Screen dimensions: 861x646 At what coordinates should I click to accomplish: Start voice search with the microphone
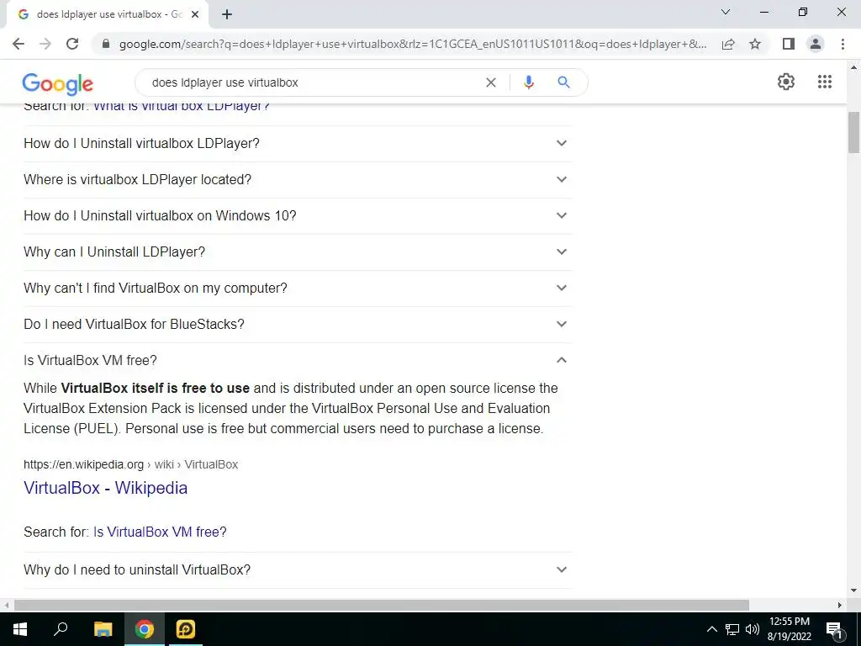(529, 82)
